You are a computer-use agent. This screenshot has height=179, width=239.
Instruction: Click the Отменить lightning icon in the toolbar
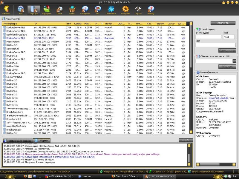pyautogui.click(x=6, y=10)
